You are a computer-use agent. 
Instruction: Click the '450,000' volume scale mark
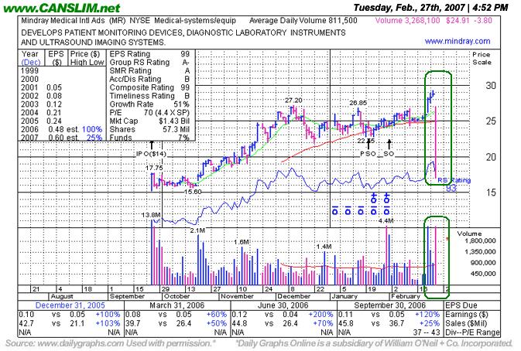(483, 274)
